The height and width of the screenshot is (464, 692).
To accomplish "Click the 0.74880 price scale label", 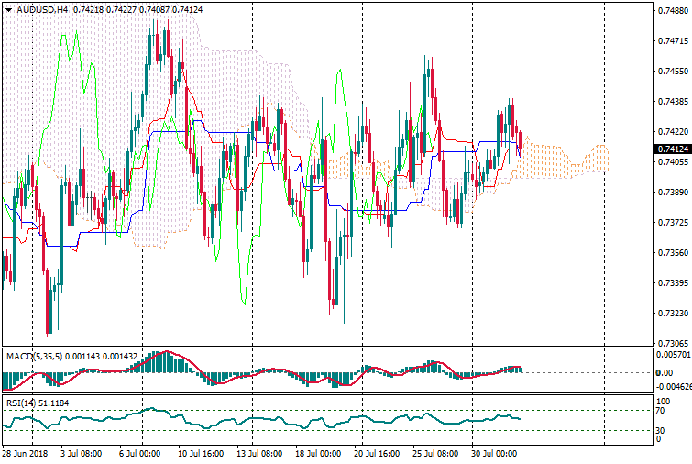I will (673, 11).
